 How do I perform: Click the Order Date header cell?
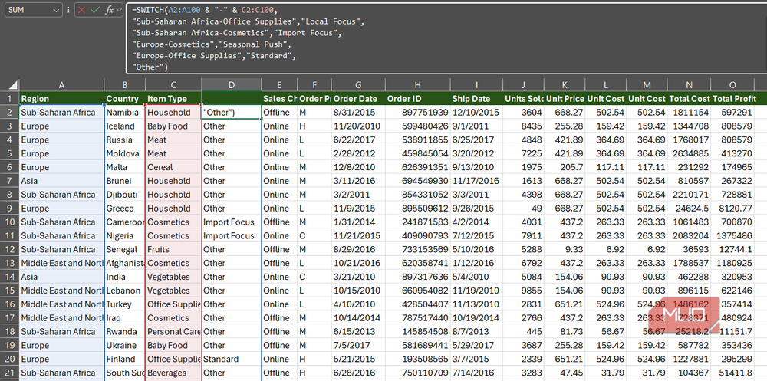[358, 98]
